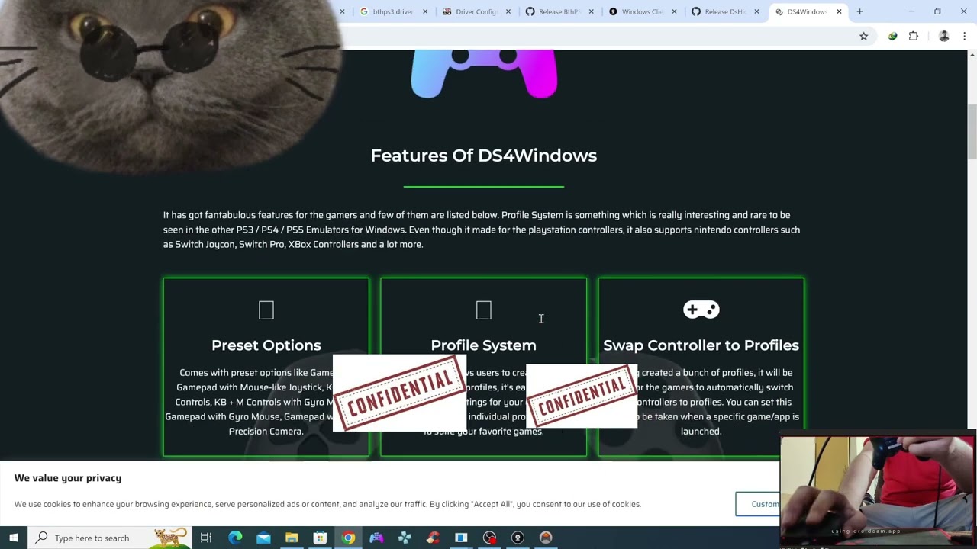Switch to the 'Driver Config' tab

[476, 11]
